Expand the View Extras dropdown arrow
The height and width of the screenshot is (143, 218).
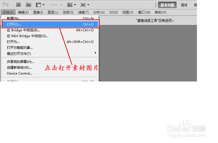[44, 5]
